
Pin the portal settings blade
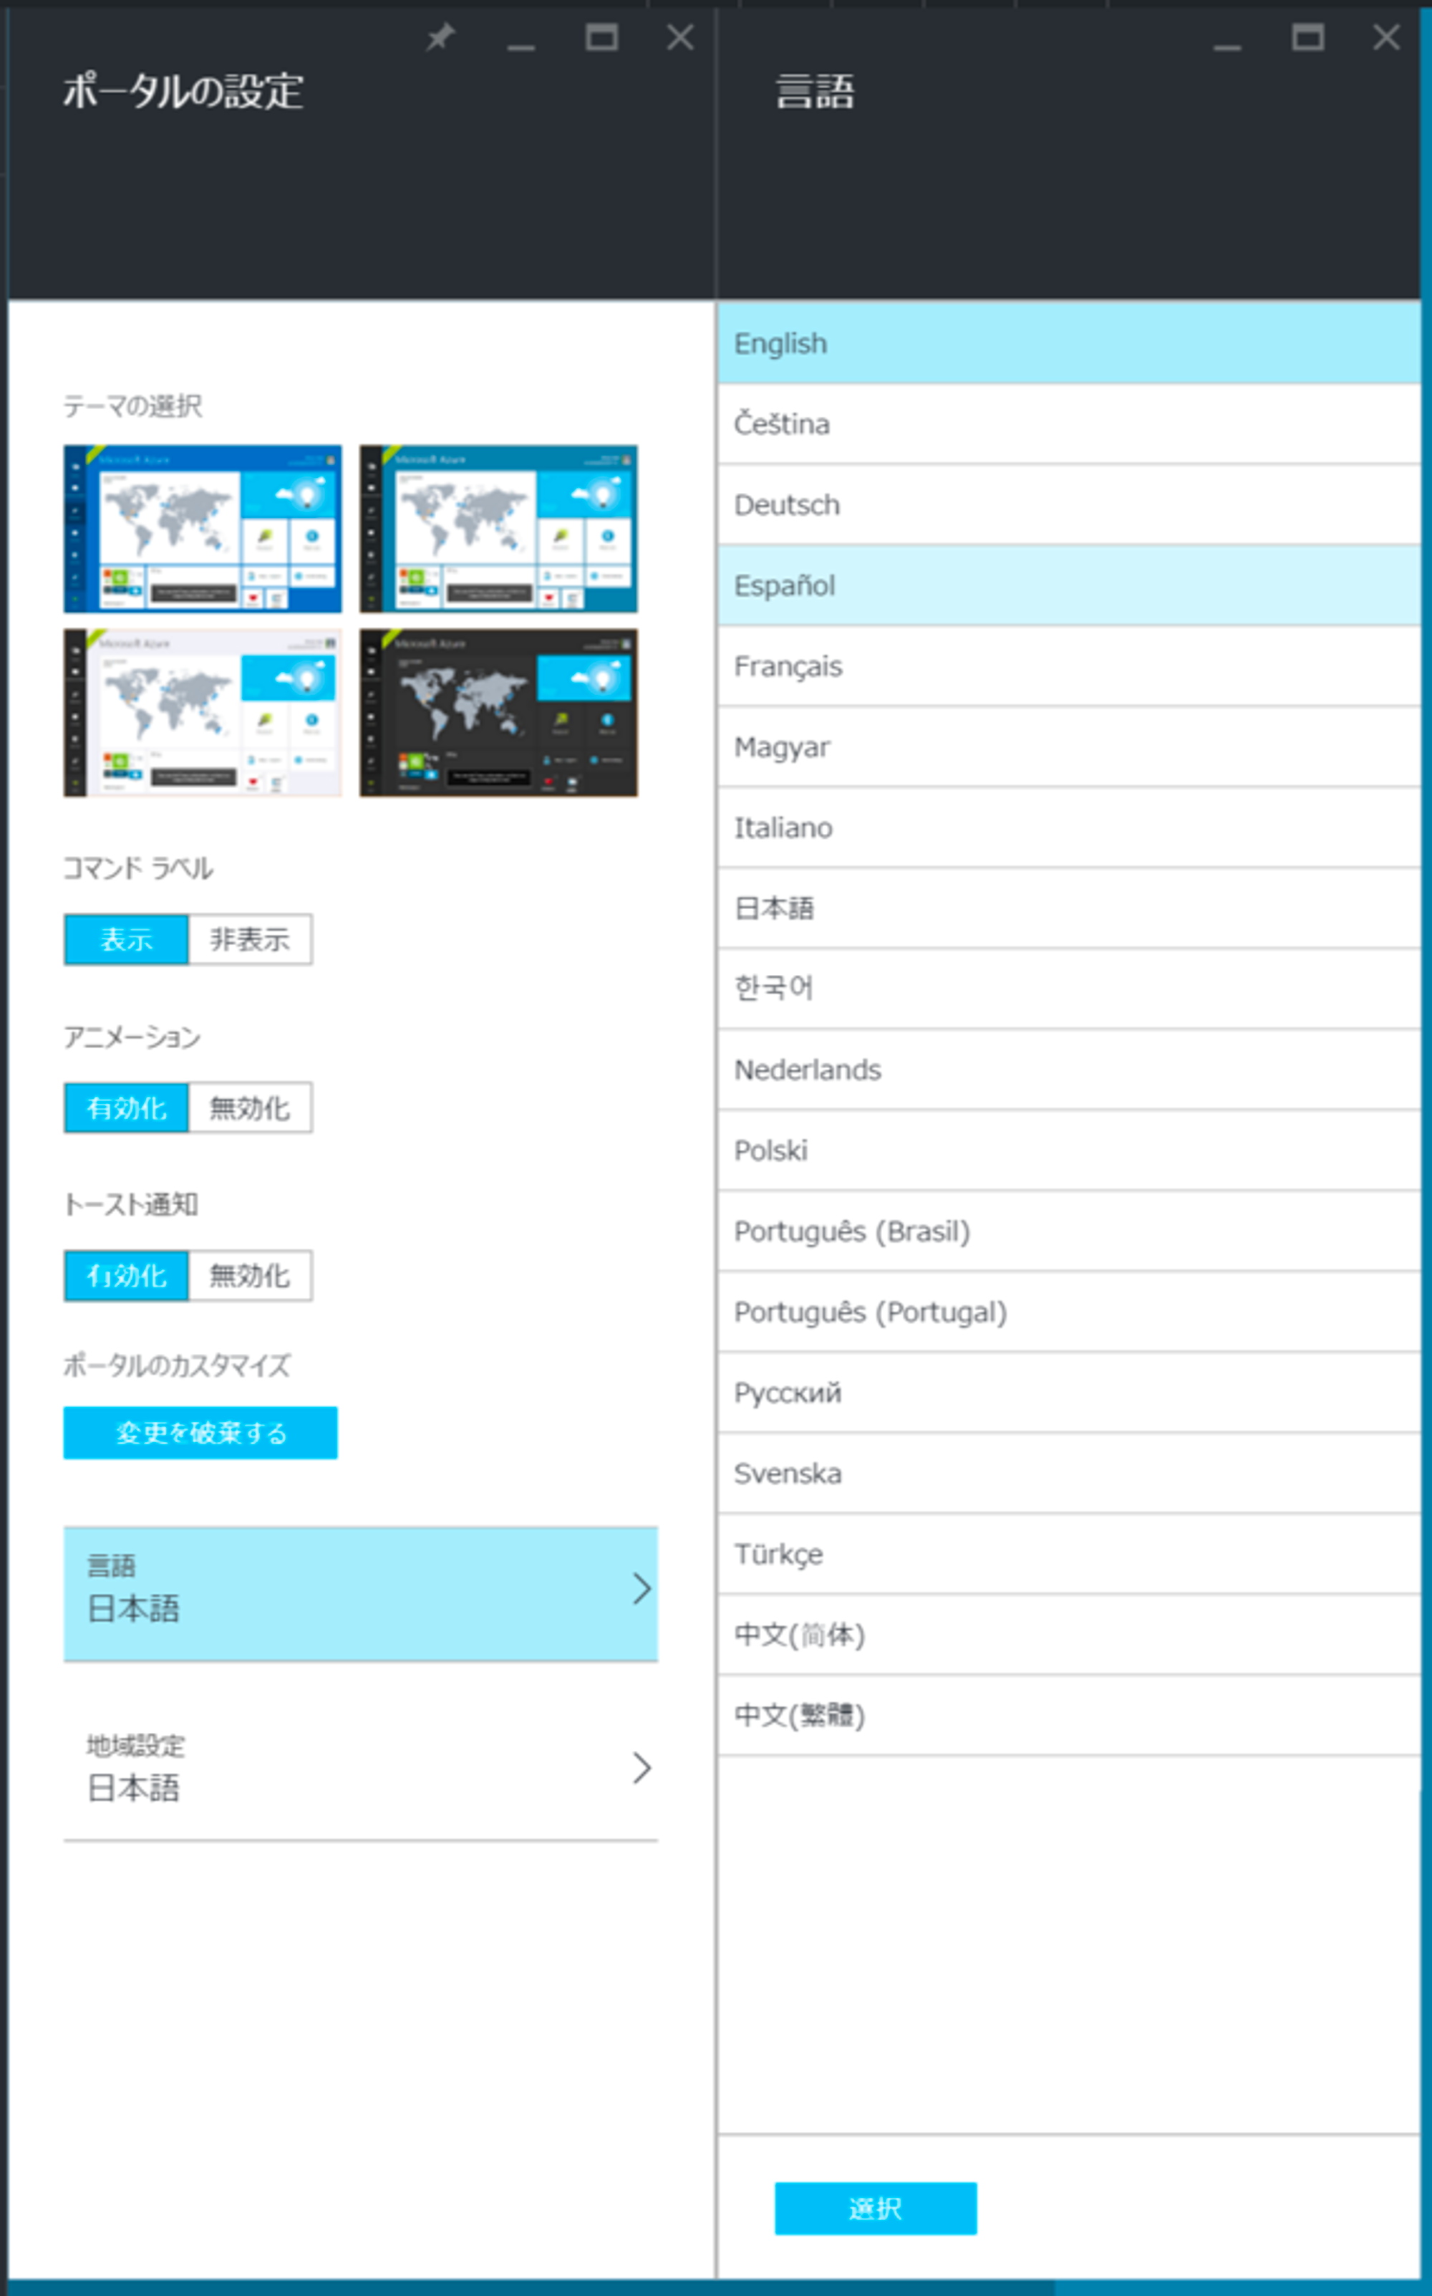pyautogui.click(x=440, y=38)
